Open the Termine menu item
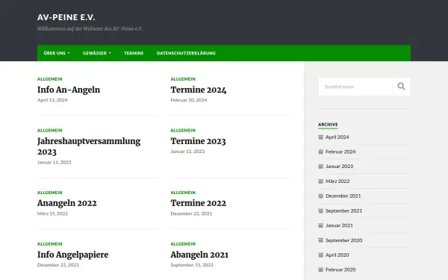Viewport: 448px width, 280px height. 134,53
